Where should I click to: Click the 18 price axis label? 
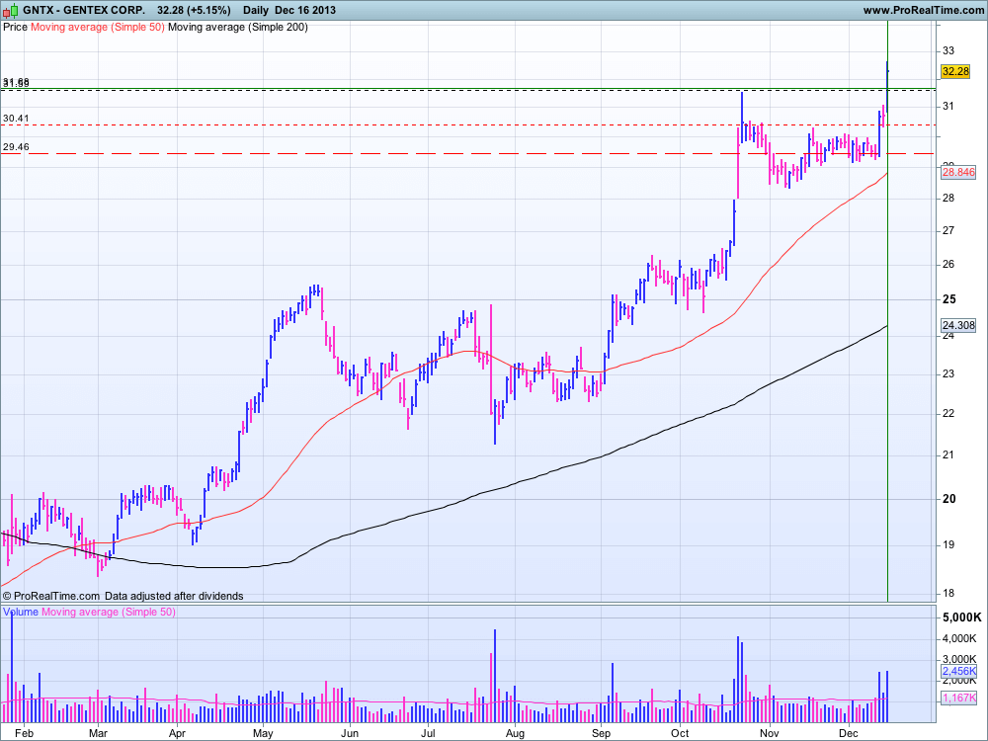click(x=948, y=593)
